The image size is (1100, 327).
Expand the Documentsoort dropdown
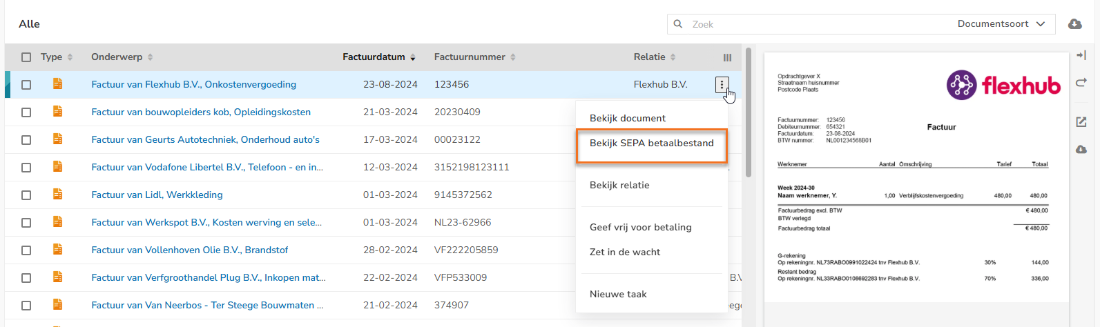1001,24
